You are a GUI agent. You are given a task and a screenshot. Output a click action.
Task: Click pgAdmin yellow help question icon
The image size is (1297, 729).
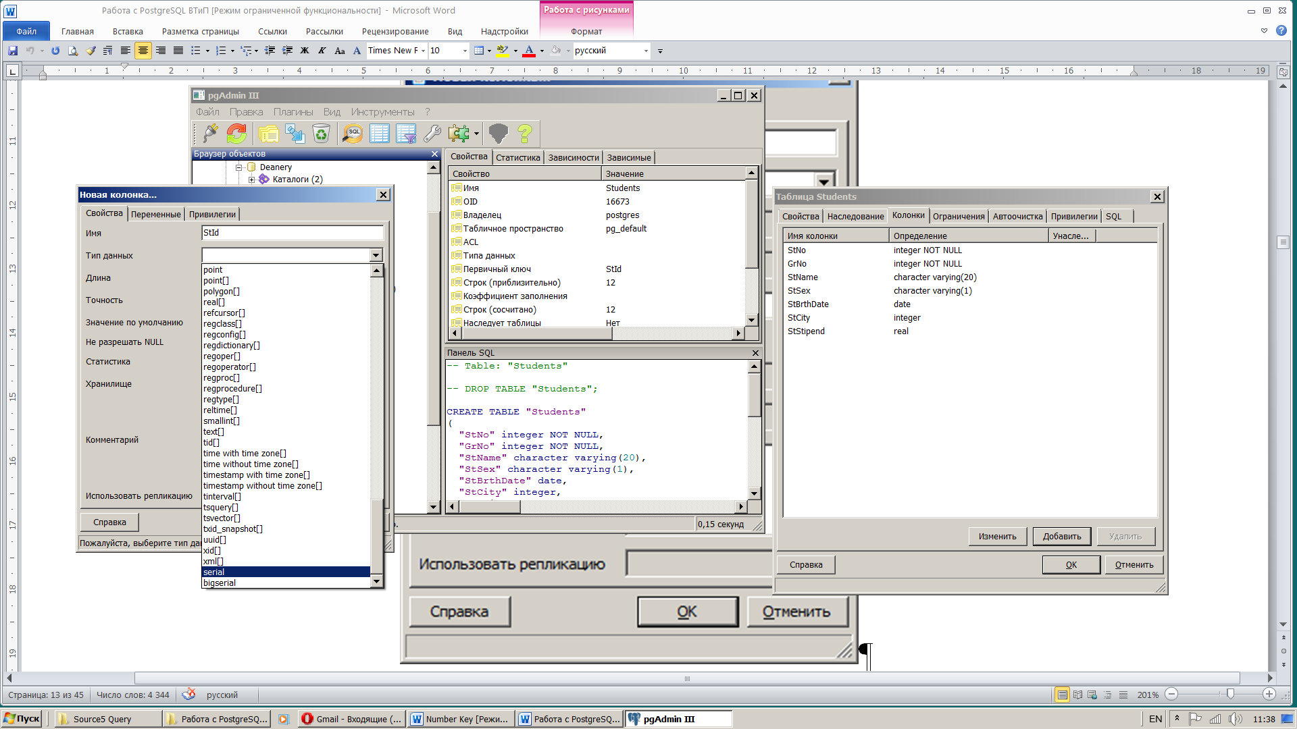[525, 134]
